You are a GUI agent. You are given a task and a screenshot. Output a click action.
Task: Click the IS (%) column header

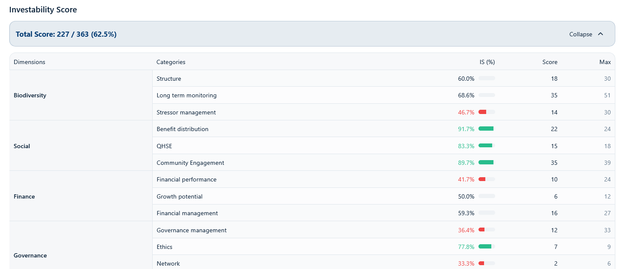487,62
